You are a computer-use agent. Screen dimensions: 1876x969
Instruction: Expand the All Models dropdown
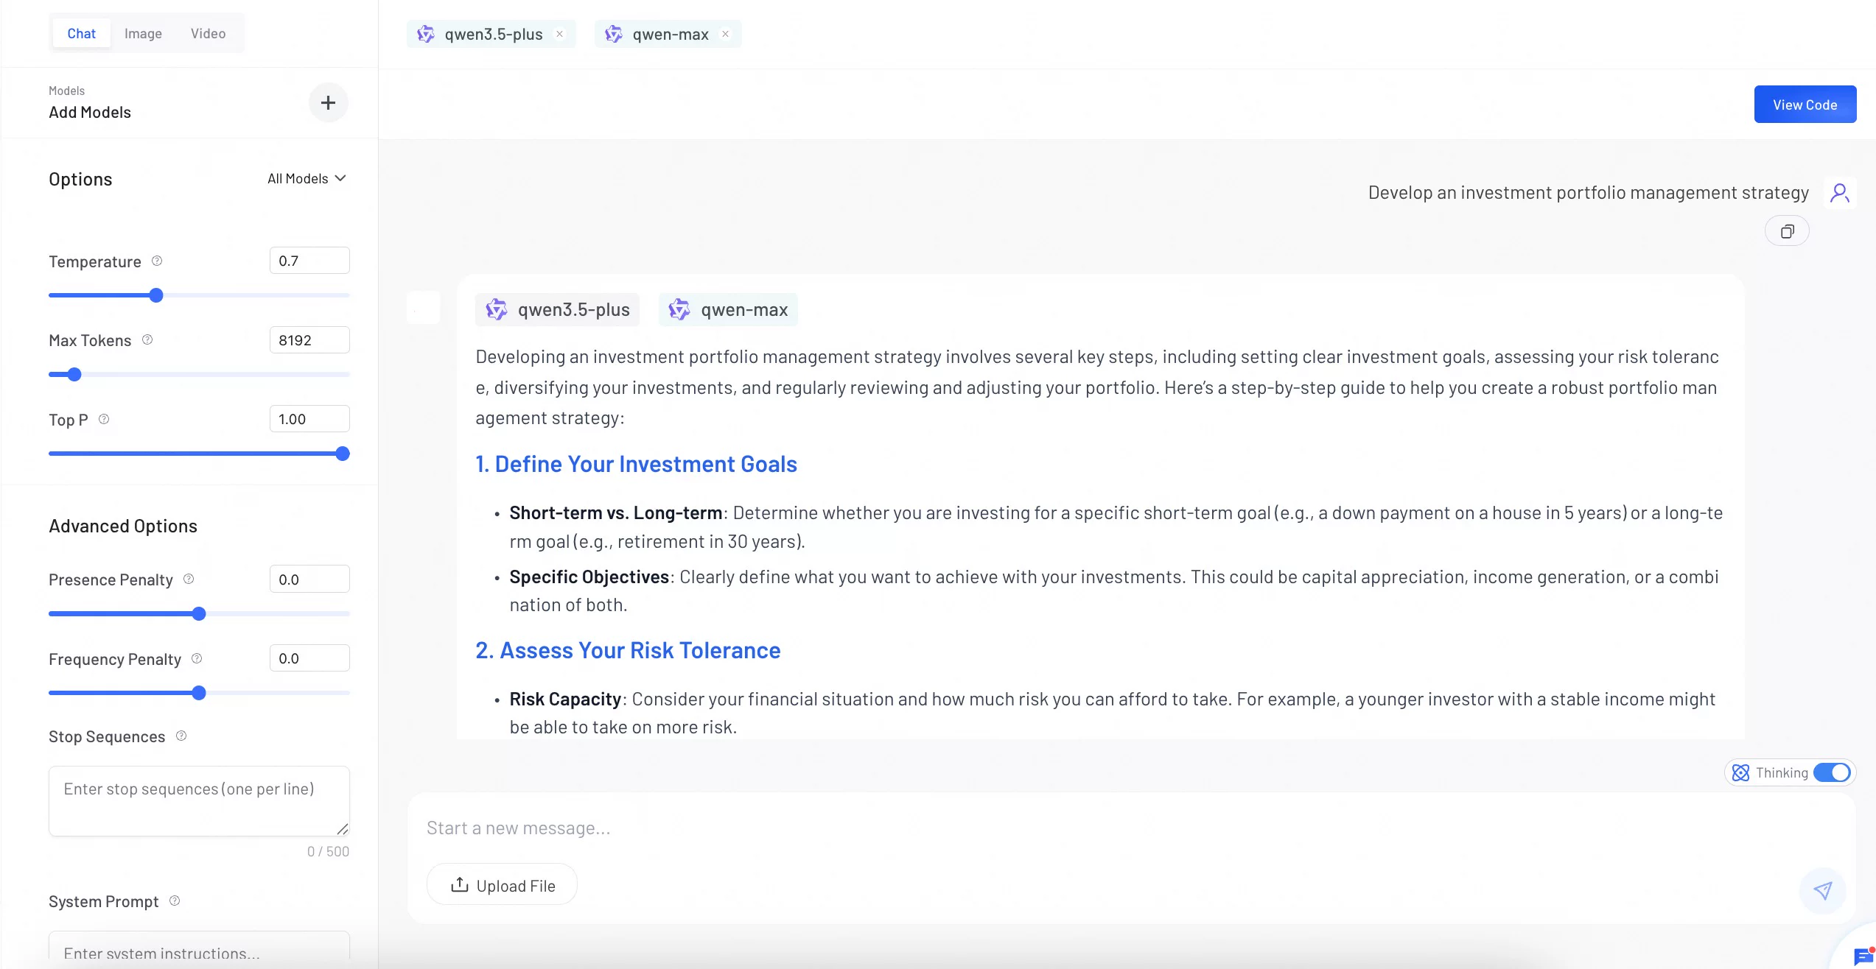(x=307, y=178)
